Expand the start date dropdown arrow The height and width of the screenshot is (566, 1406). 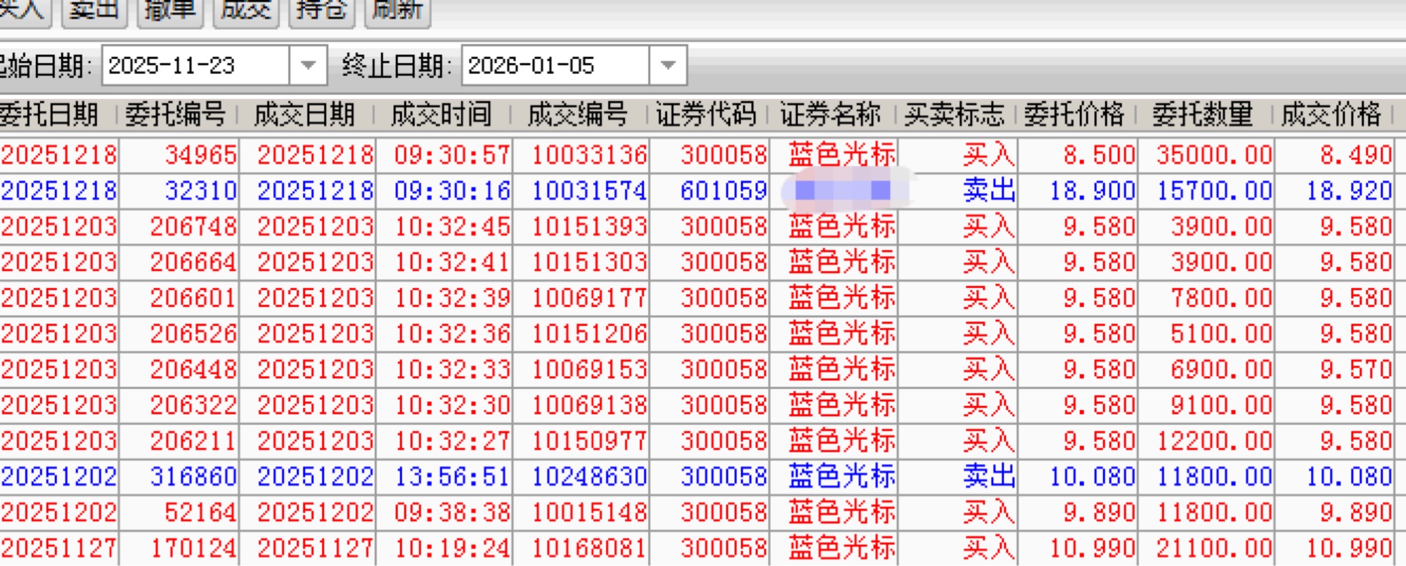coord(308,65)
